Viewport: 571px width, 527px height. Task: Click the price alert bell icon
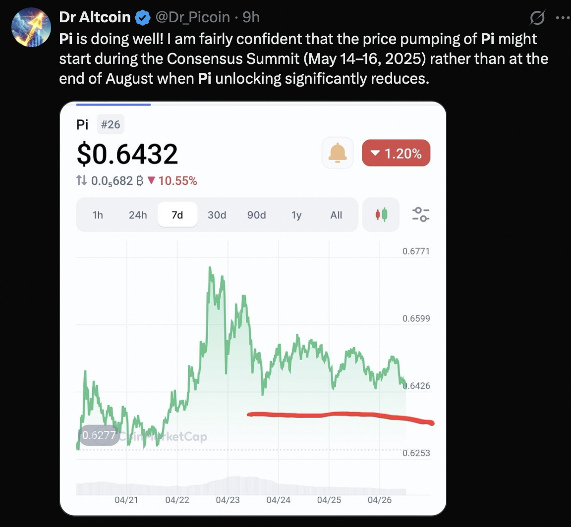pos(338,154)
